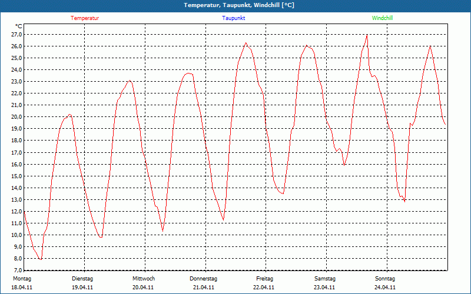Click the date 24.04.11
471x294 pixels.
point(385,288)
